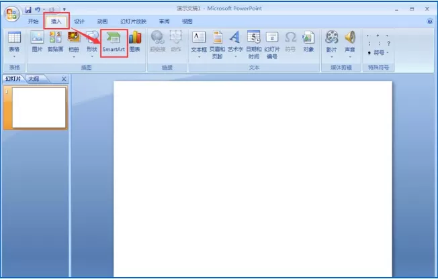Open the Clip Art (剪贴画) pane
This screenshot has height=279, width=438.
click(55, 42)
